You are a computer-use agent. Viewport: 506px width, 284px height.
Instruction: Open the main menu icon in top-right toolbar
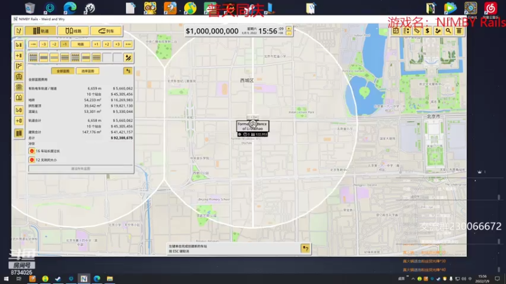click(459, 31)
